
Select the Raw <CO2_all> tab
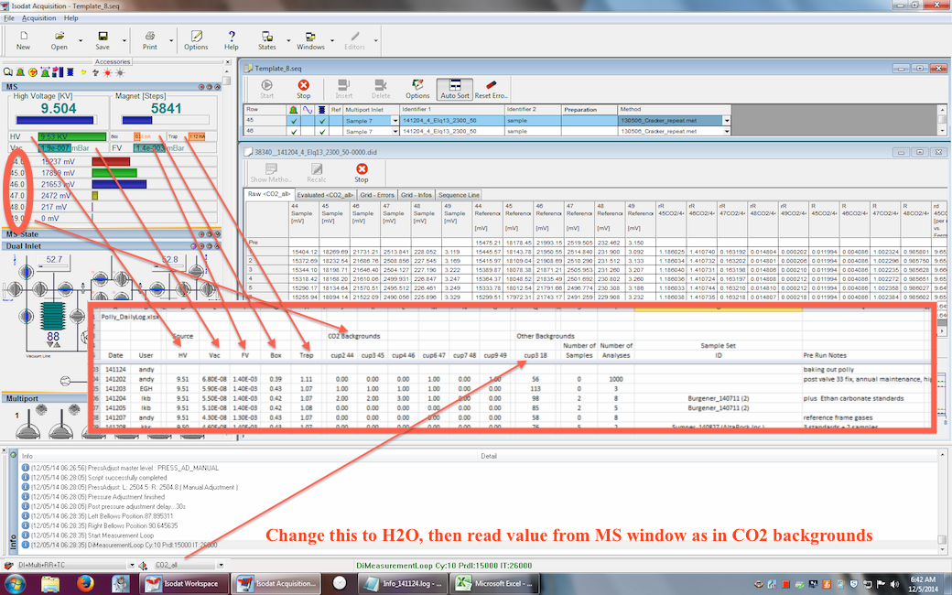click(x=269, y=194)
